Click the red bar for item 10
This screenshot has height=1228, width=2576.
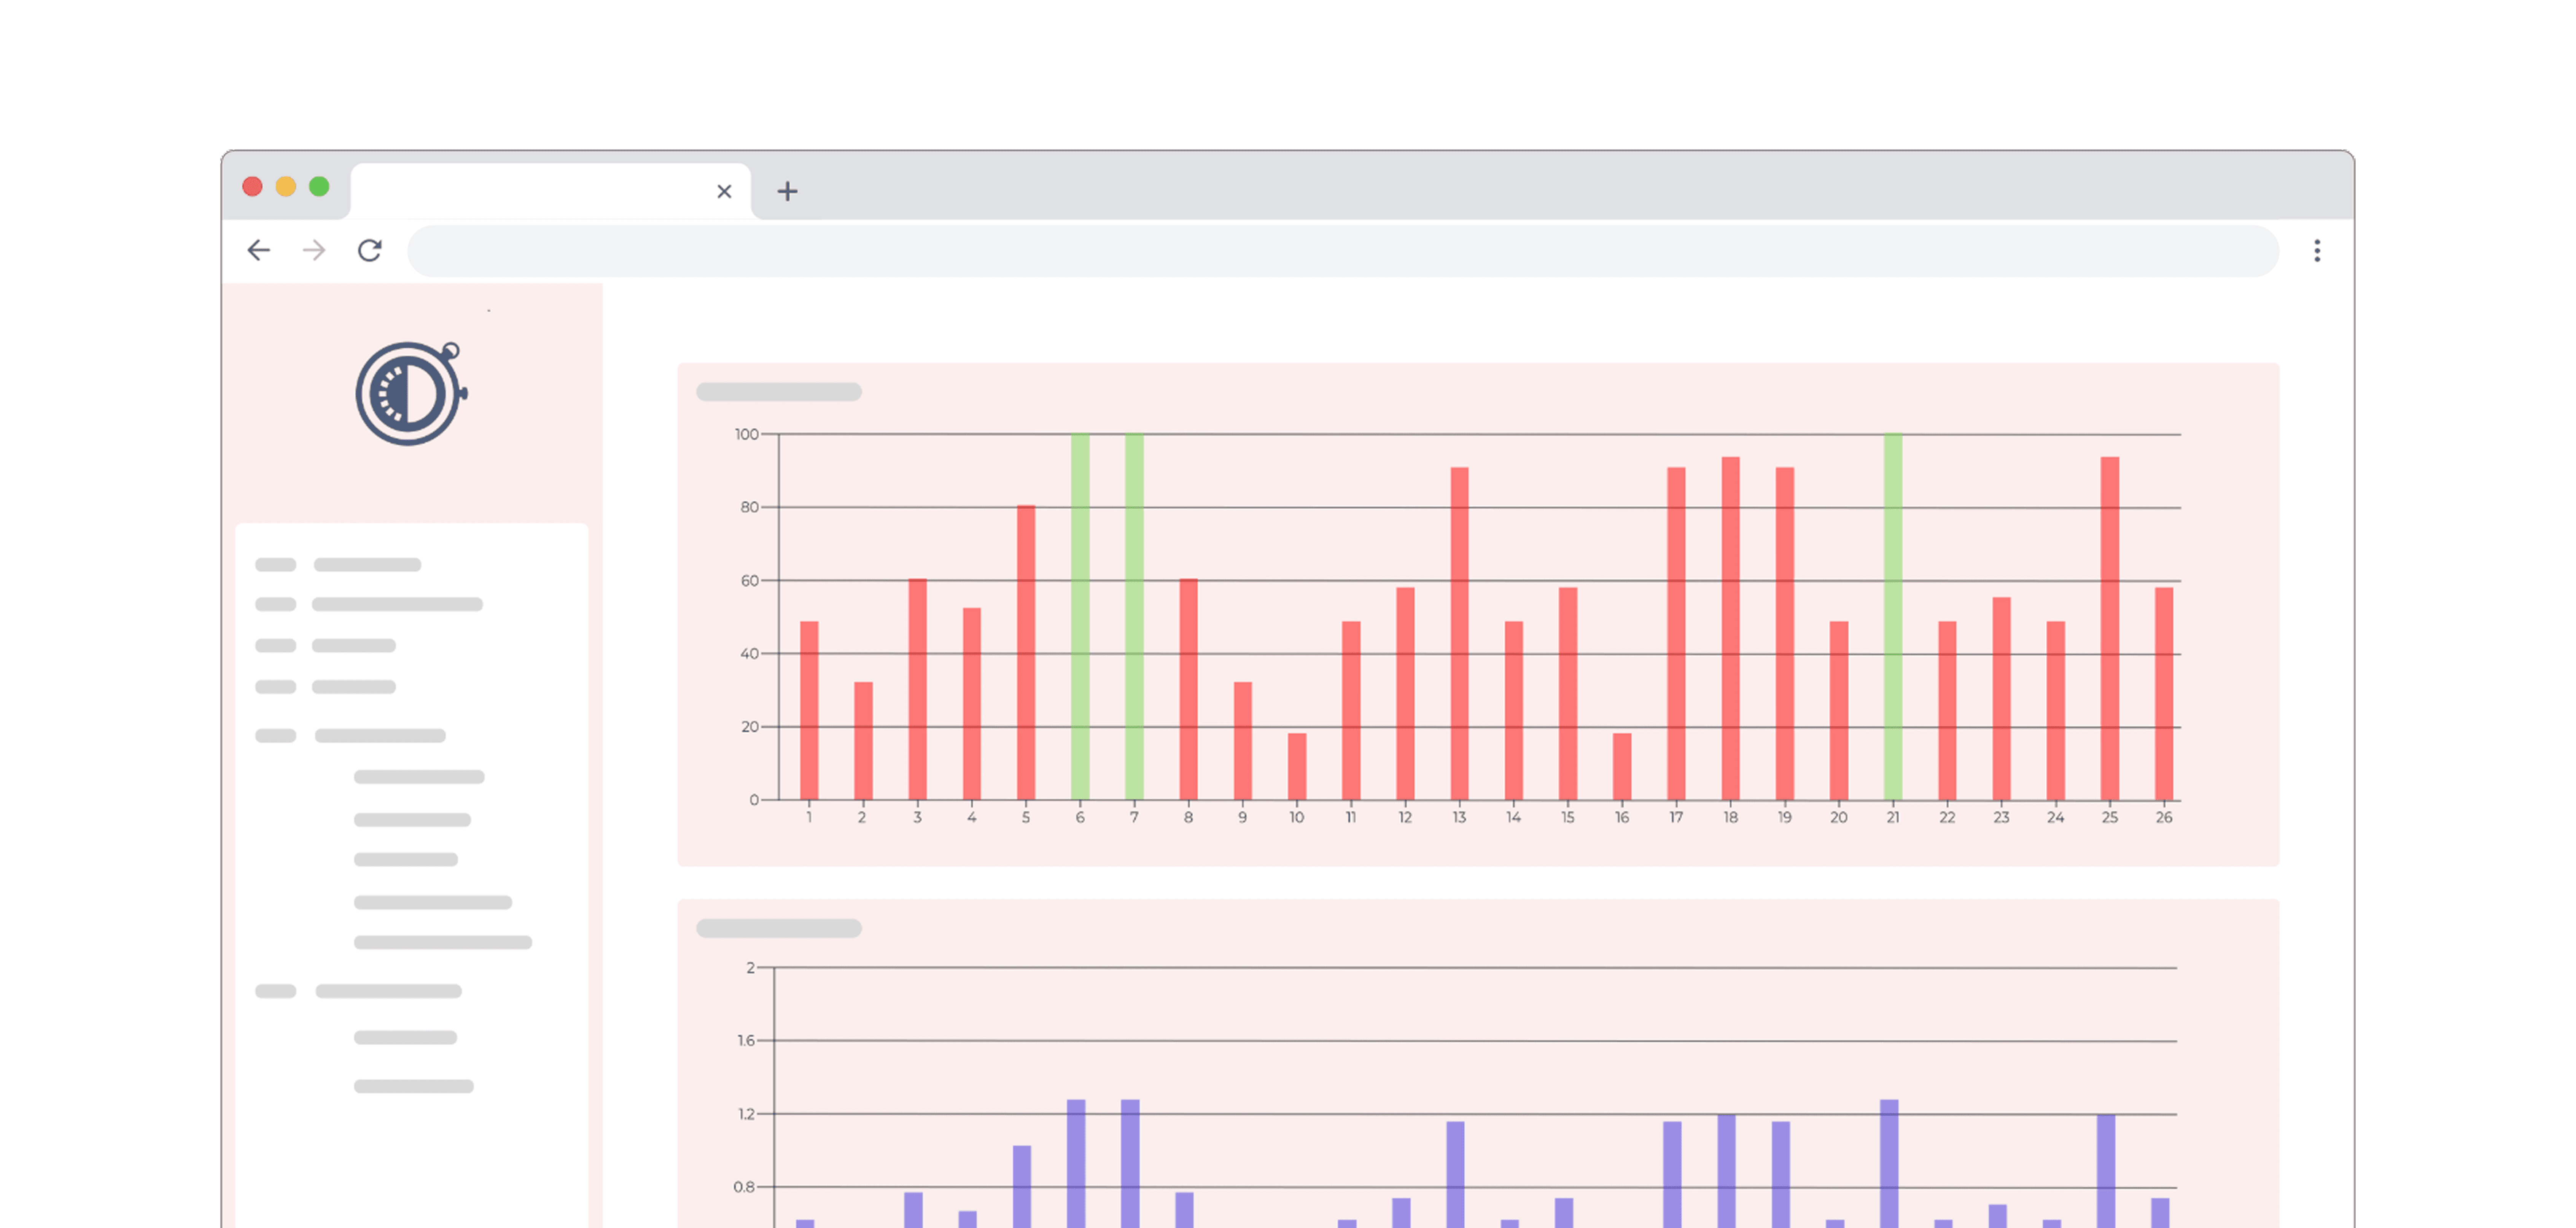tap(1297, 767)
